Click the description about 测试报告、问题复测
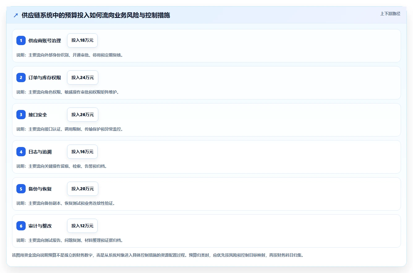 [x=70, y=240]
